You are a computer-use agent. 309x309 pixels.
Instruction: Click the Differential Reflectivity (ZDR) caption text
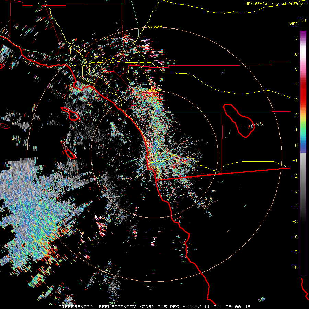pos(107,307)
